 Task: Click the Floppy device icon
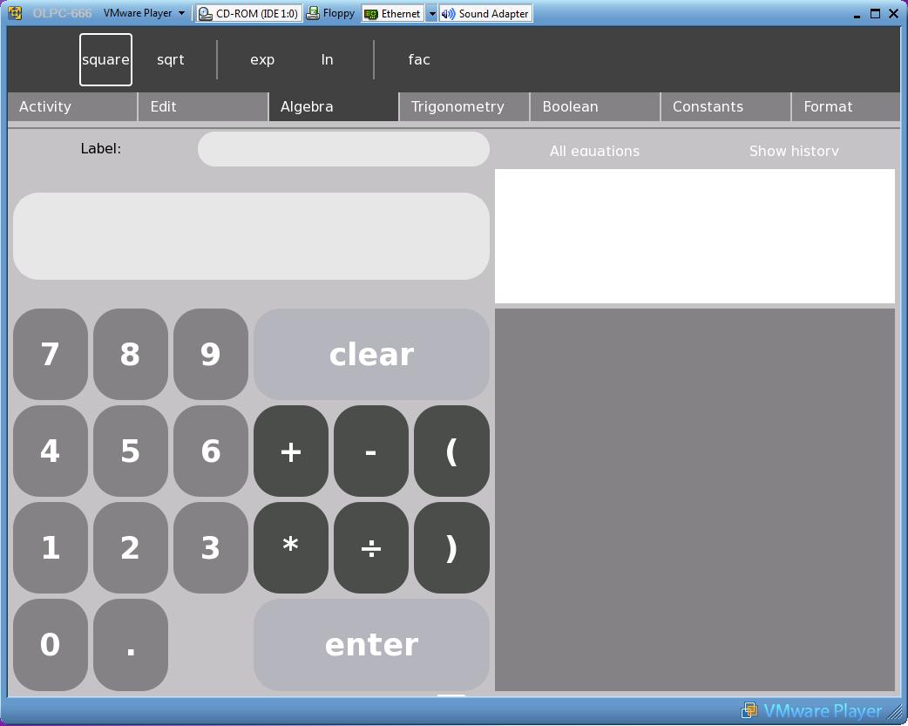[x=330, y=14]
